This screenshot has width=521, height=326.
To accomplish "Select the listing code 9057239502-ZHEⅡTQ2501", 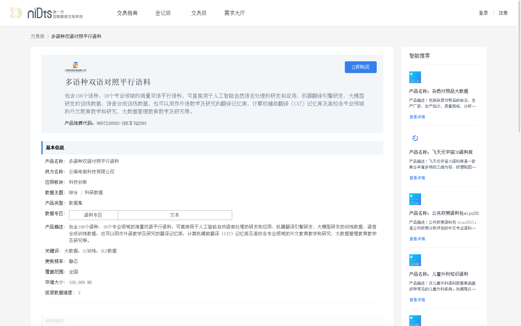I will 122,123.
